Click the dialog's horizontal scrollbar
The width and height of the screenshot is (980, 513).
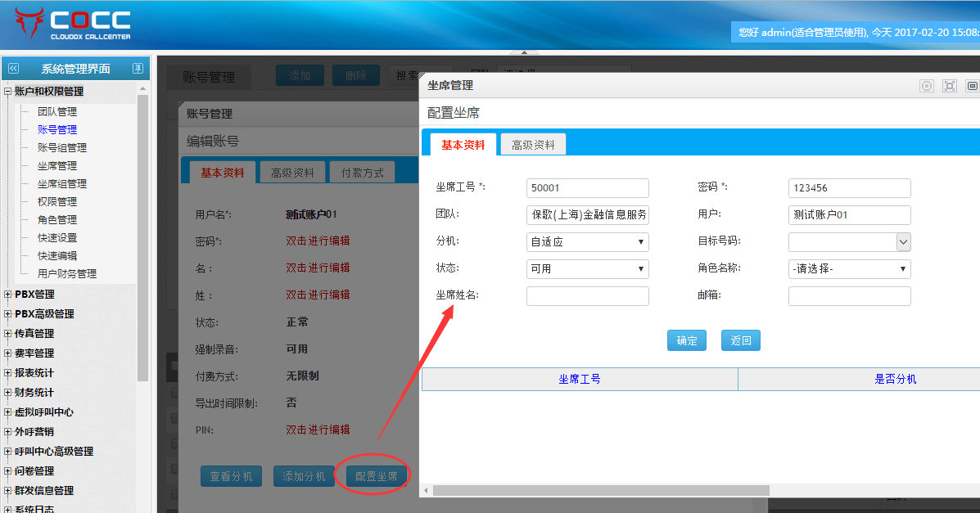coord(601,490)
